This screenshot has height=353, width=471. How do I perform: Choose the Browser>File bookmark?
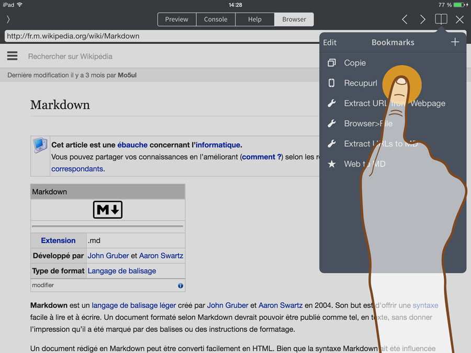tap(393, 123)
